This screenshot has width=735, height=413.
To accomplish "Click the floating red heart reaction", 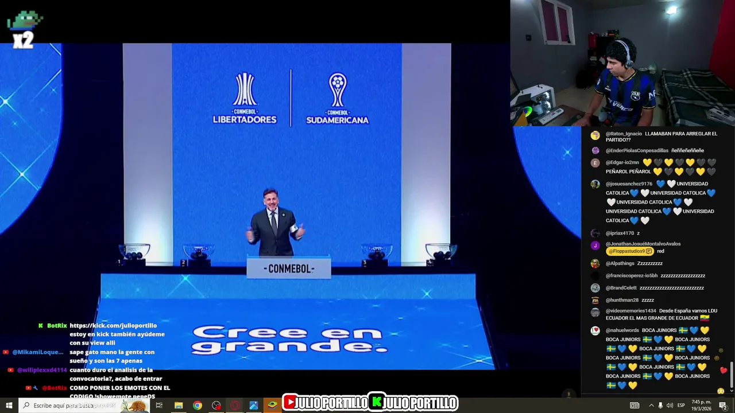I will tap(723, 371).
